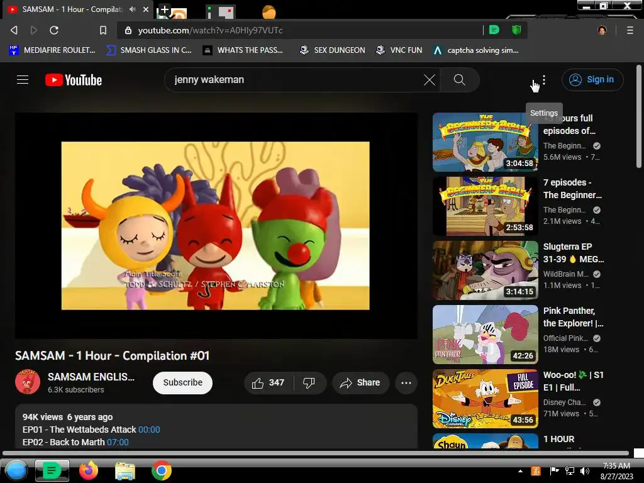Open the 7:35 AM clock in the tray
Viewport: 644px width, 483px height.
[x=616, y=470]
